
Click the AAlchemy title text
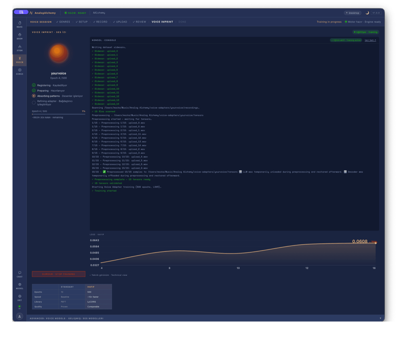(x=99, y=13)
